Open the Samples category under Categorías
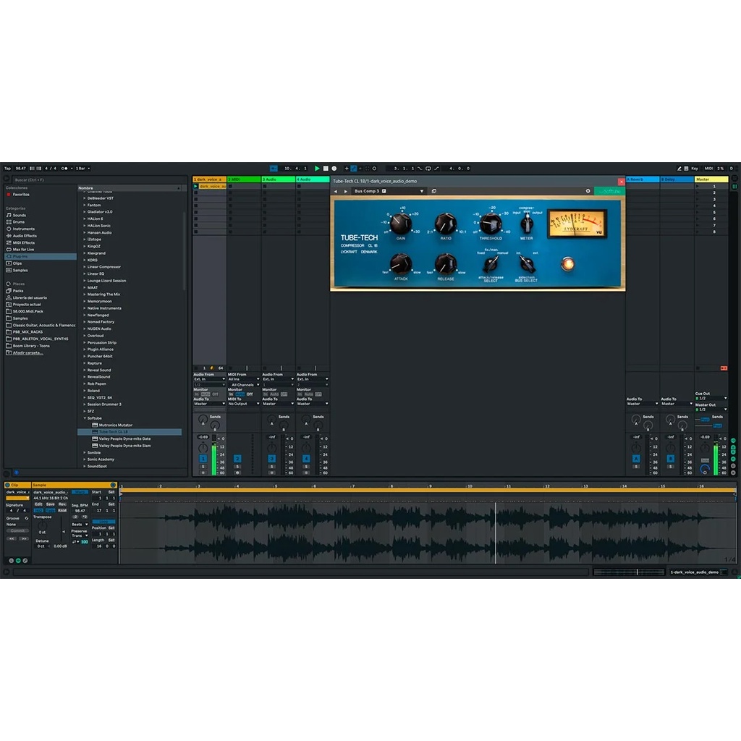 [x=20, y=271]
